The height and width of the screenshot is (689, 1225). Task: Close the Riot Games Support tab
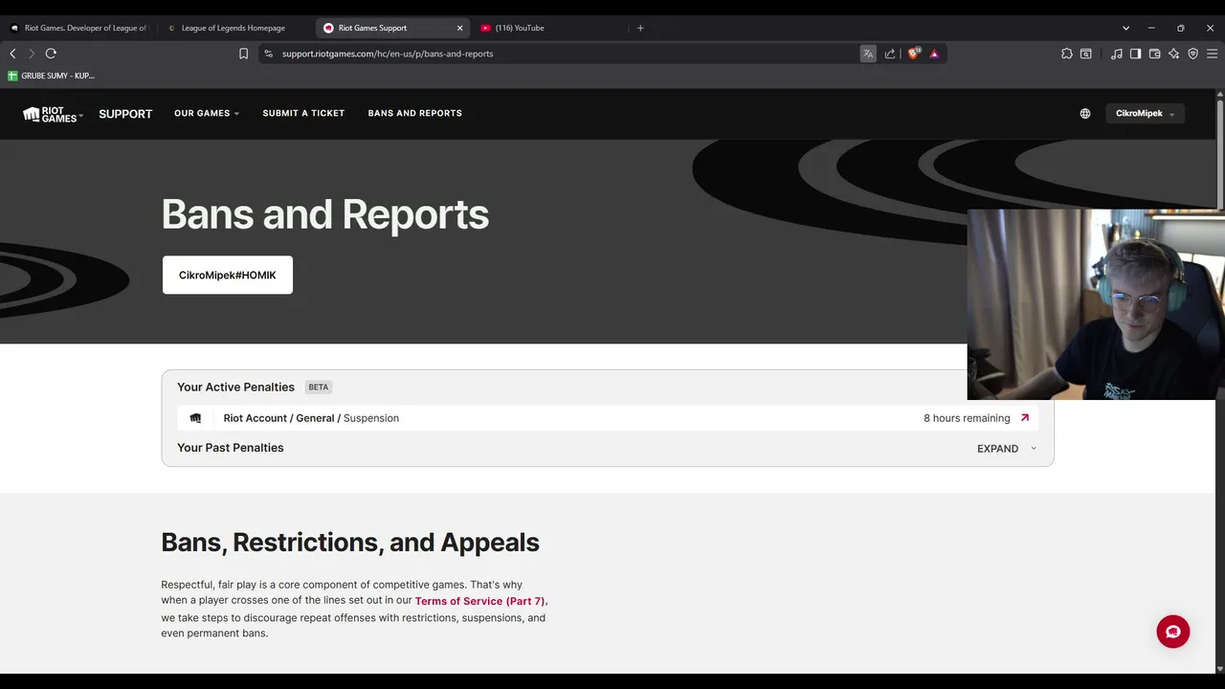coord(459,28)
